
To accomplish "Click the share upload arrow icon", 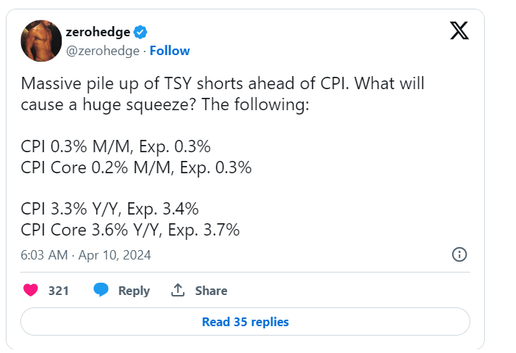I will (x=177, y=291).
